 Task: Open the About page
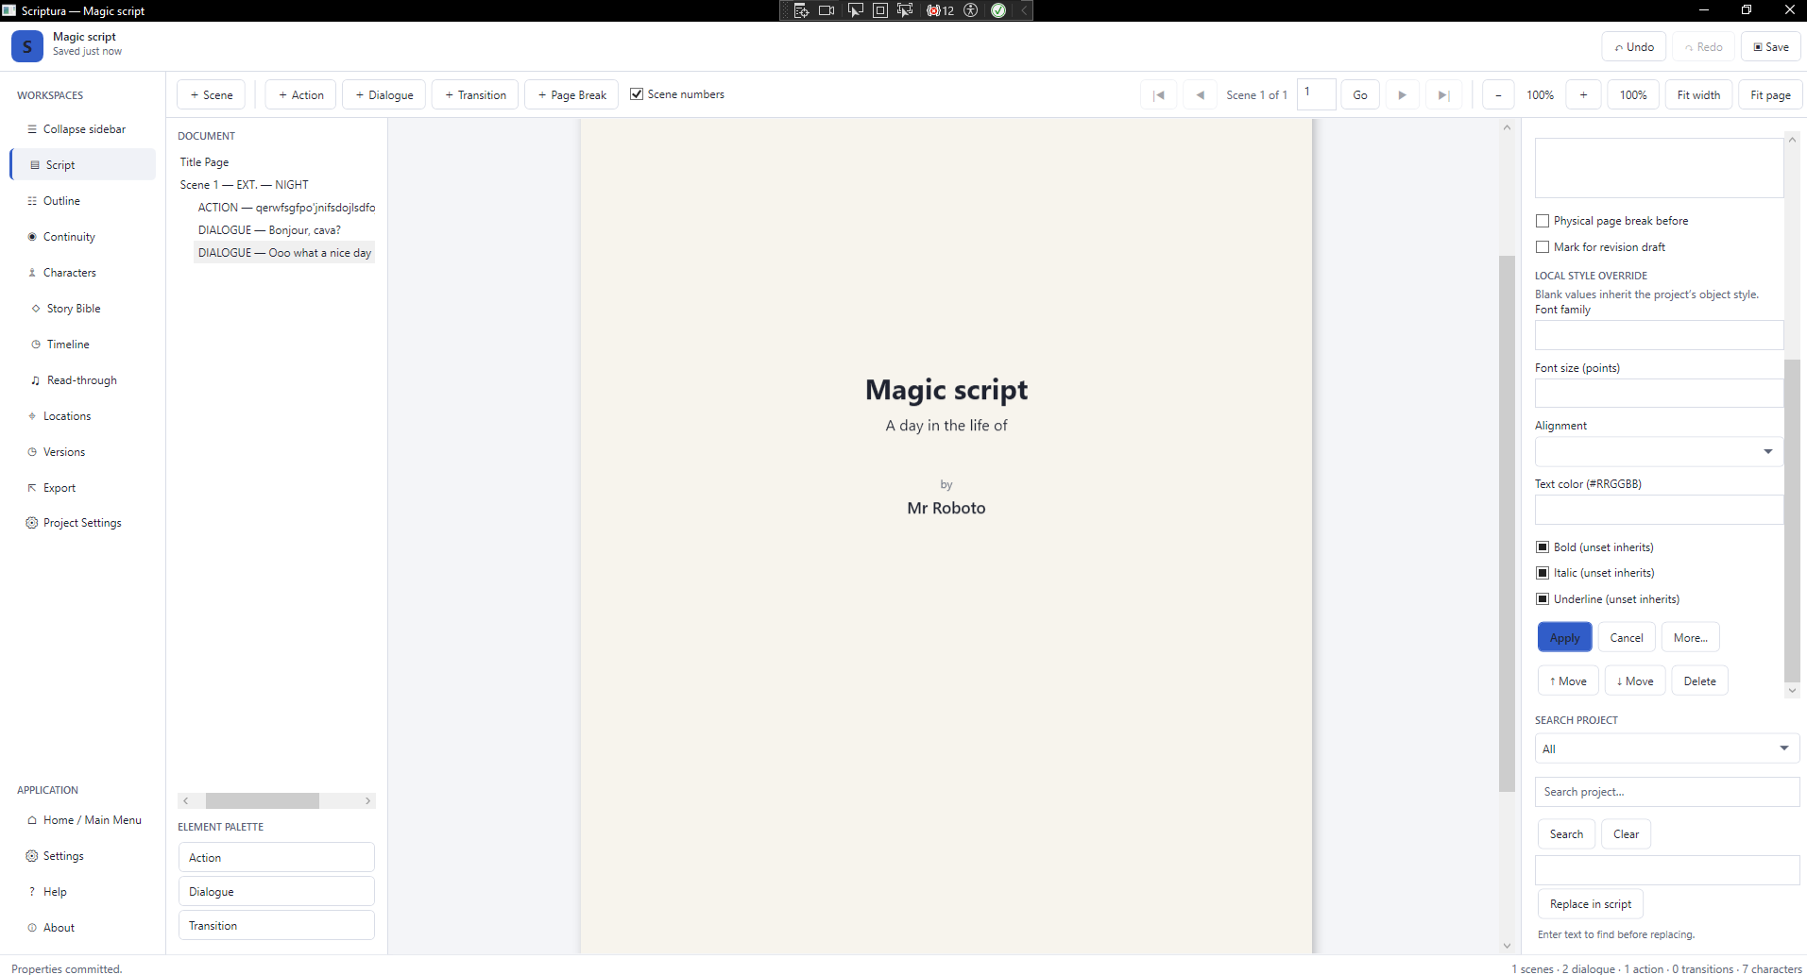pyautogui.click(x=83, y=928)
